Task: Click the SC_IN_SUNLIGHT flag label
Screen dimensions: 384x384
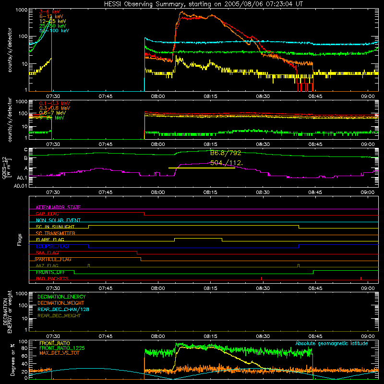Action: [55, 227]
